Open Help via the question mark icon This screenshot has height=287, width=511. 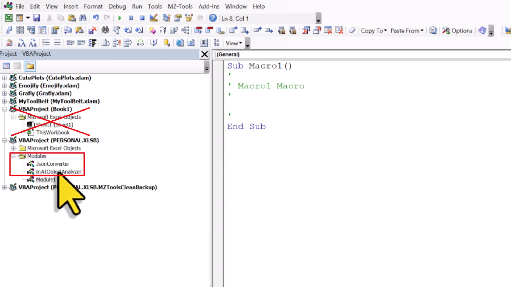pyautogui.click(x=213, y=18)
